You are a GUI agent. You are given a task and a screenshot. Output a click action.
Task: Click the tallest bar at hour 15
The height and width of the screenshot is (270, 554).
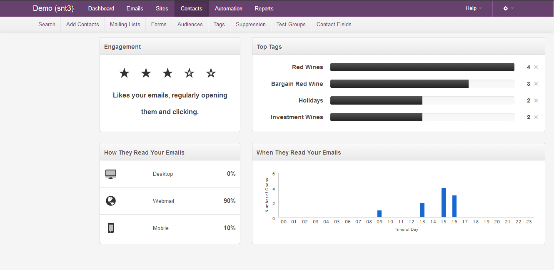click(444, 202)
